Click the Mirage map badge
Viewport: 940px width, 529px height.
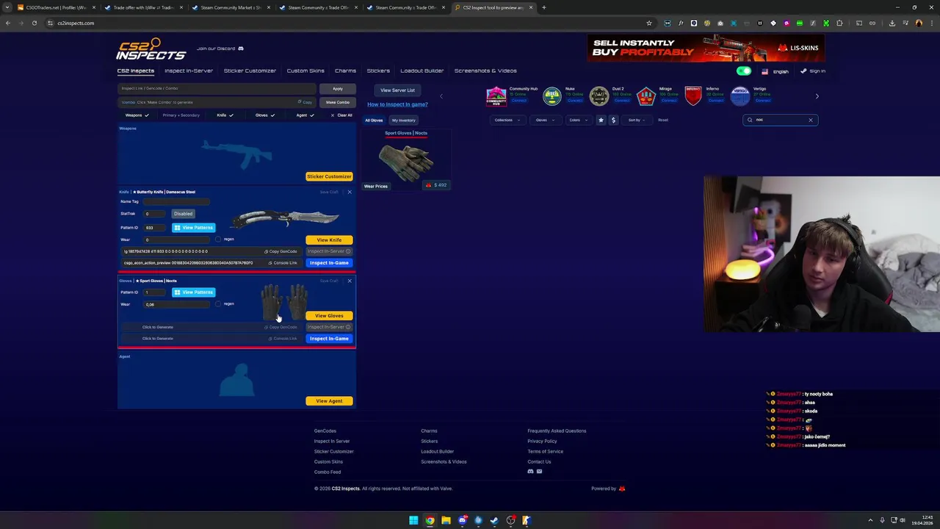tap(646, 96)
